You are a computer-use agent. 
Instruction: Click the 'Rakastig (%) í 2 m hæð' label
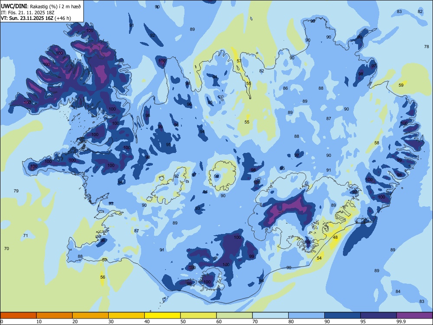pyautogui.click(x=55, y=6)
